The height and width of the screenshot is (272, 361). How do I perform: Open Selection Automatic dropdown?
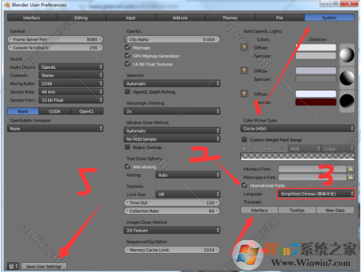(172, 83)
